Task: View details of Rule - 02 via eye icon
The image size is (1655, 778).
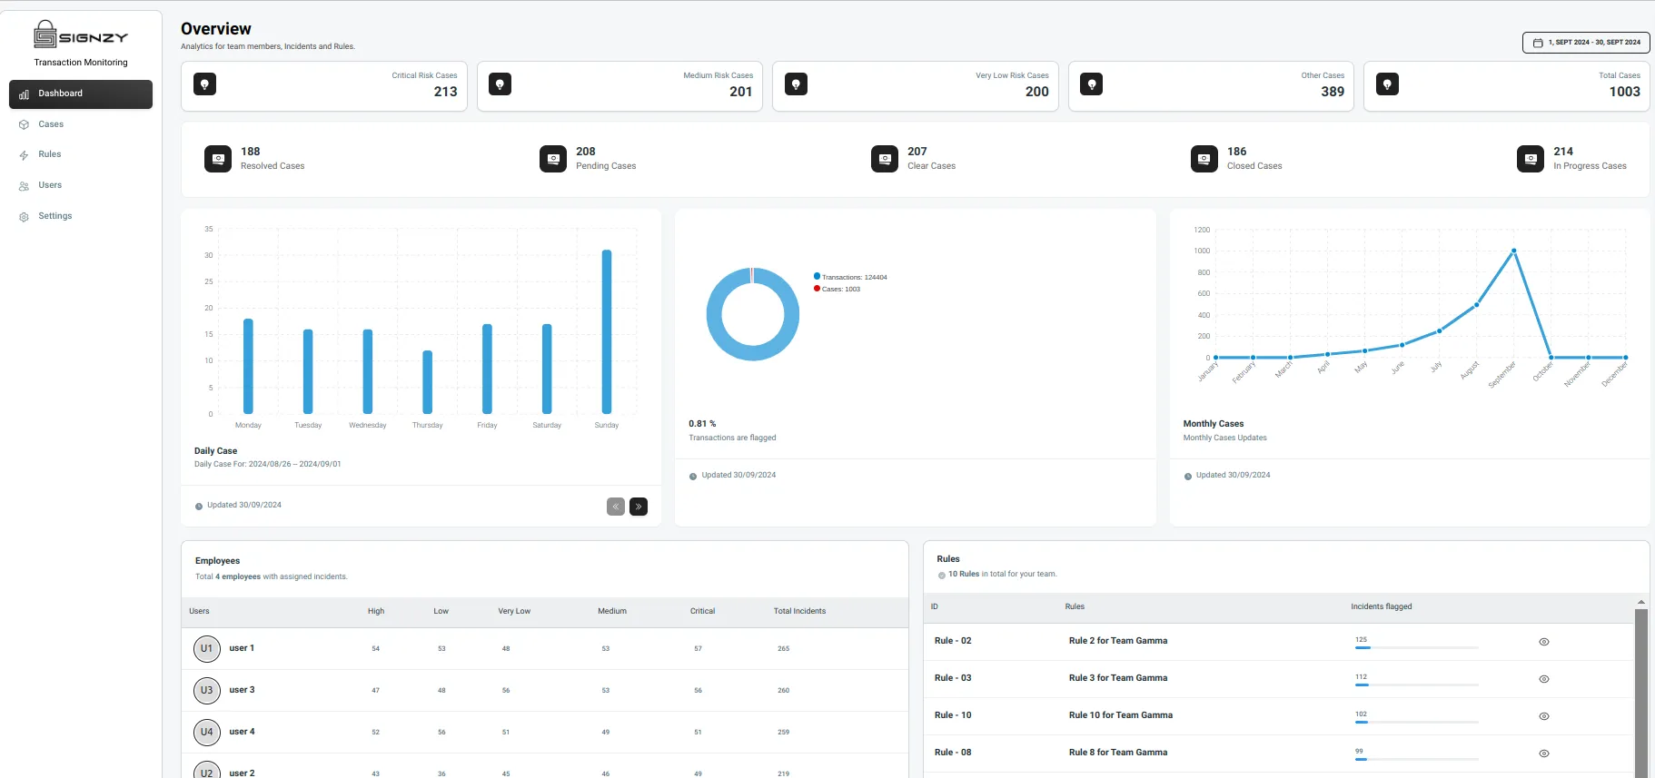Action: (1544, 642)
